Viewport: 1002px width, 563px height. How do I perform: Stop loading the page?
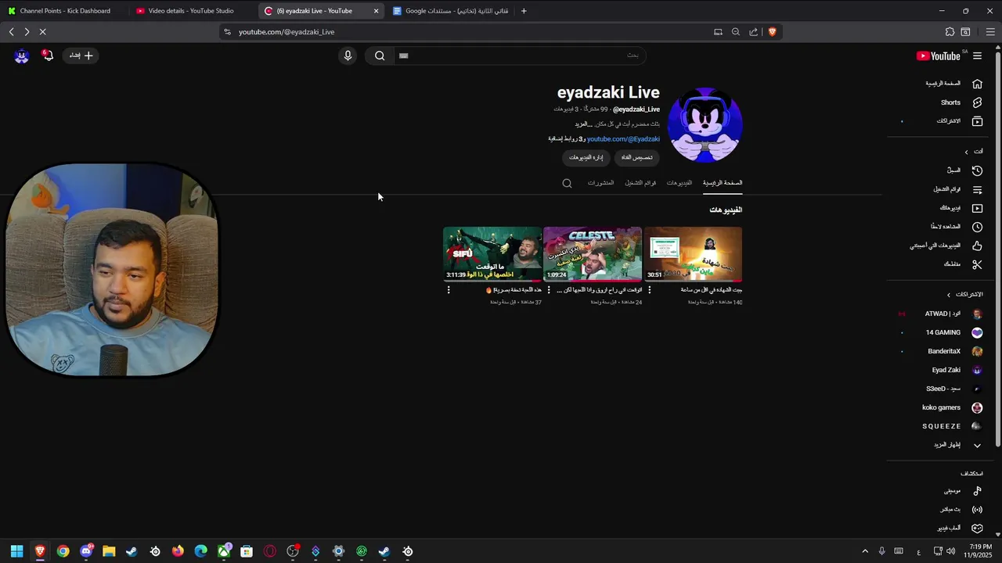(42, 32)
